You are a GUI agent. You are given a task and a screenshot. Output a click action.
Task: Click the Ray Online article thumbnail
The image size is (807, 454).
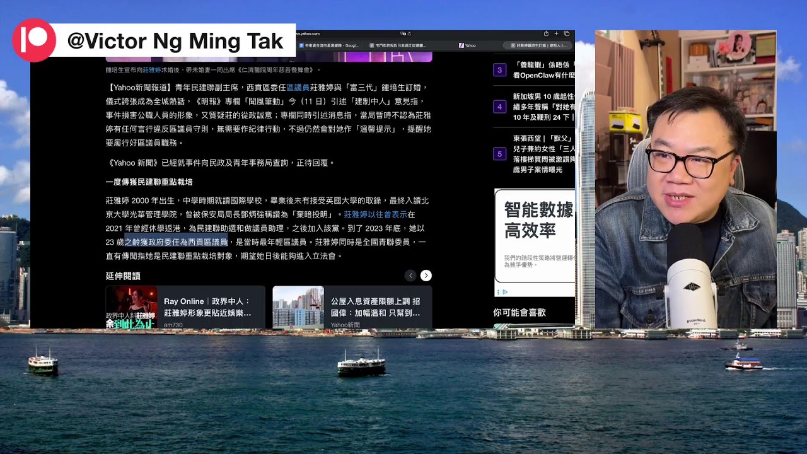pos(132,307)
